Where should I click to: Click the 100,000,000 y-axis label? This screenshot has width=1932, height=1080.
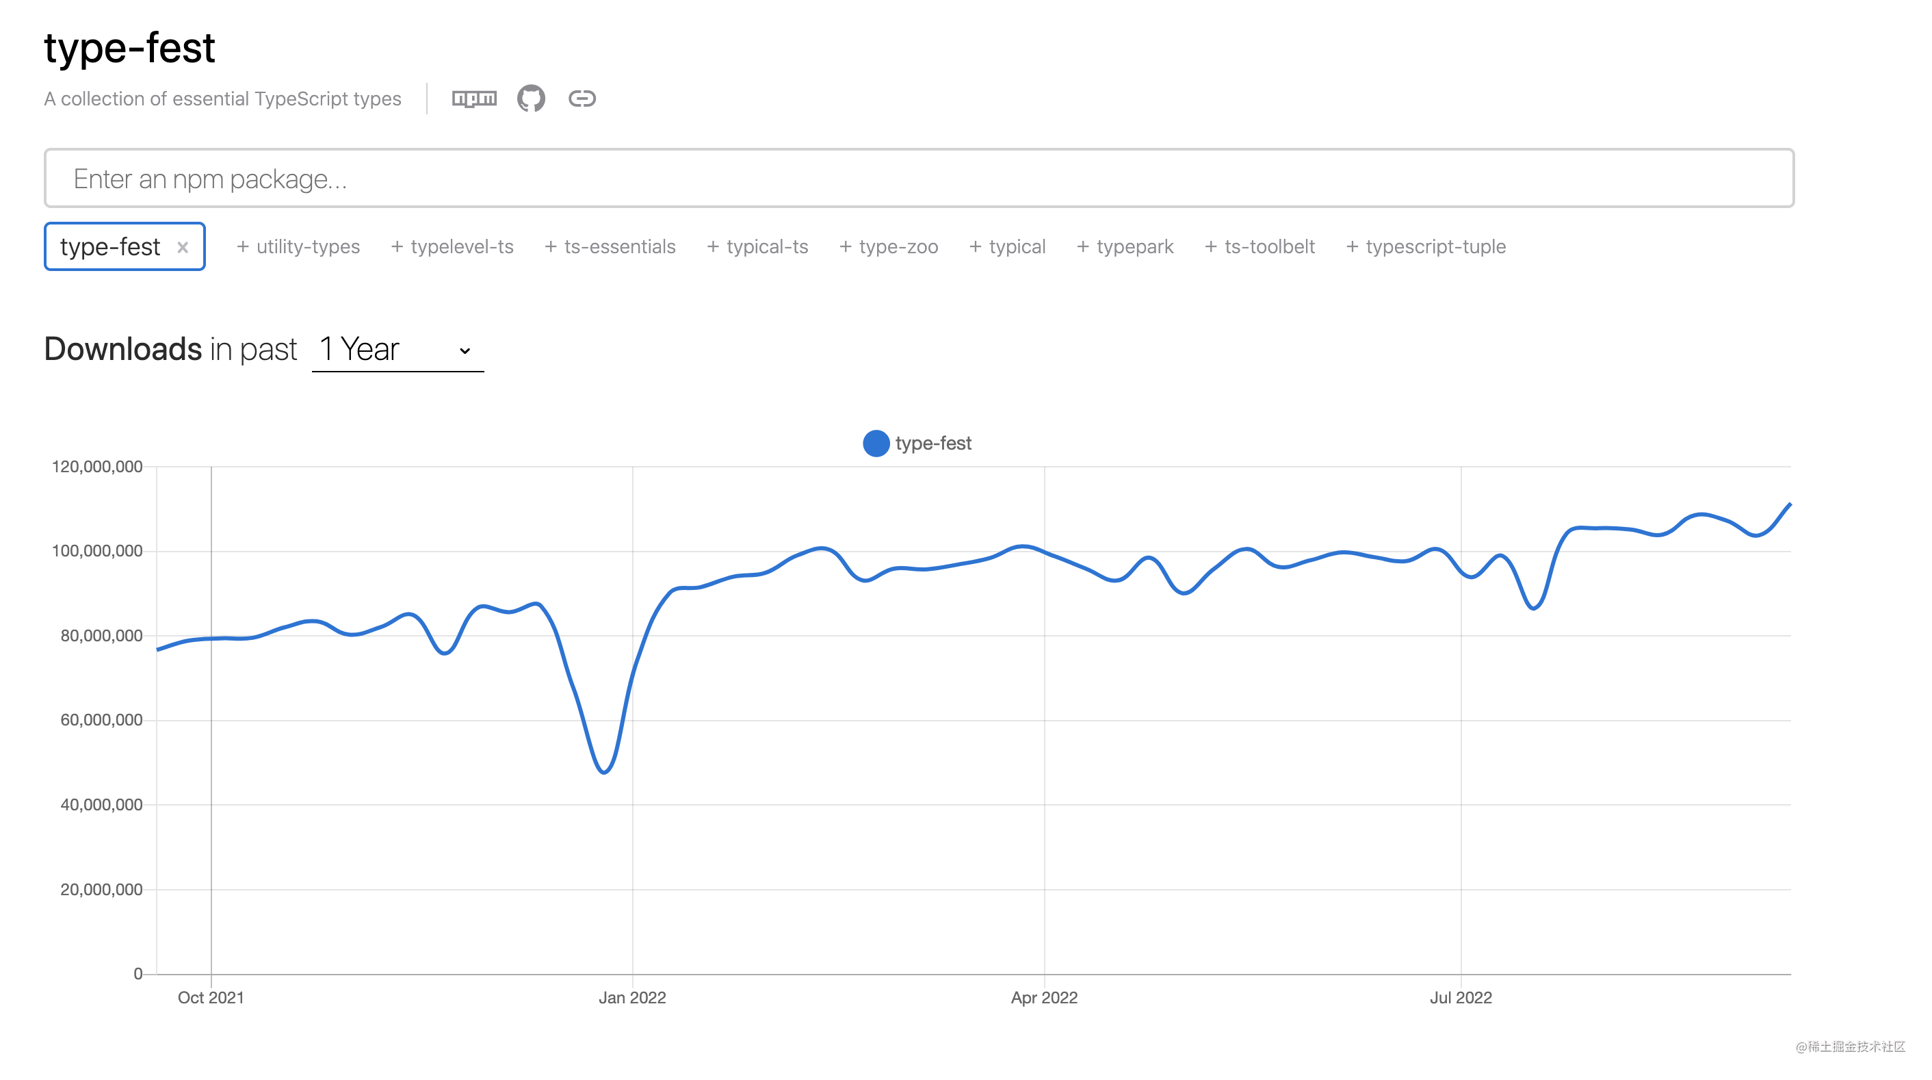pyautogui.click(x=96, y=551)
